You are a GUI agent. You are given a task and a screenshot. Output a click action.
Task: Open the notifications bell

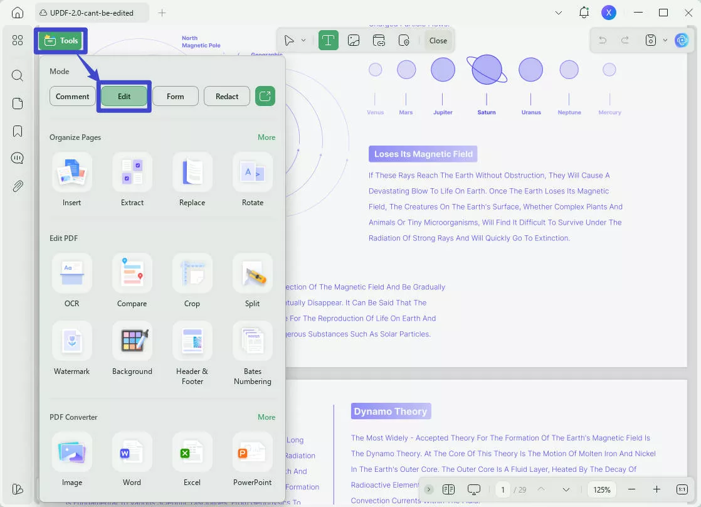coord(584,13)
